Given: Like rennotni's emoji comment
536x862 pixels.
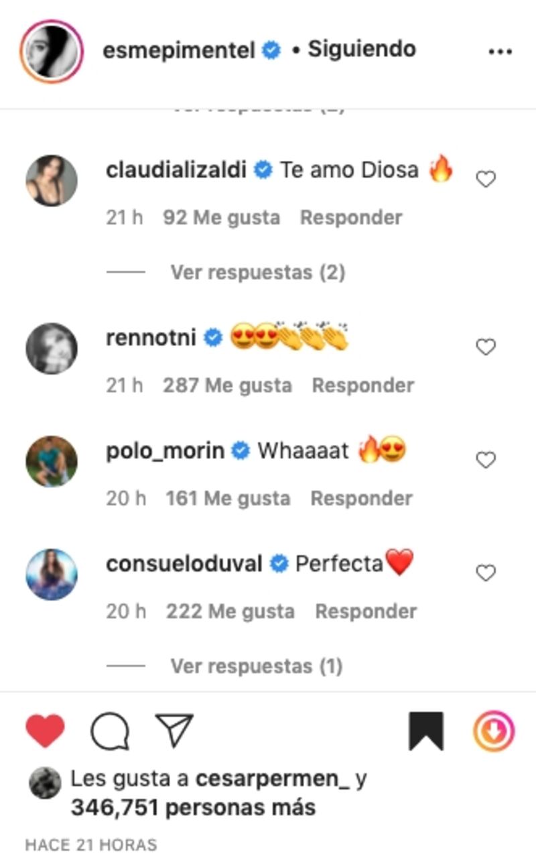Looking at the screenshot, I should coord(485,347).
